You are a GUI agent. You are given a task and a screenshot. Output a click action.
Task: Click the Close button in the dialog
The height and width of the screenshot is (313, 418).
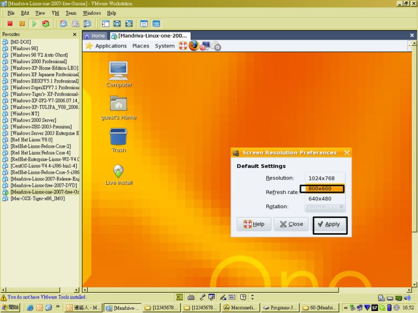(x=292, y=224)
